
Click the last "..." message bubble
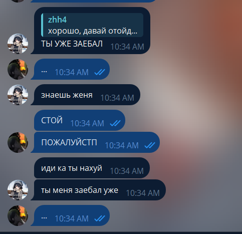71,215
